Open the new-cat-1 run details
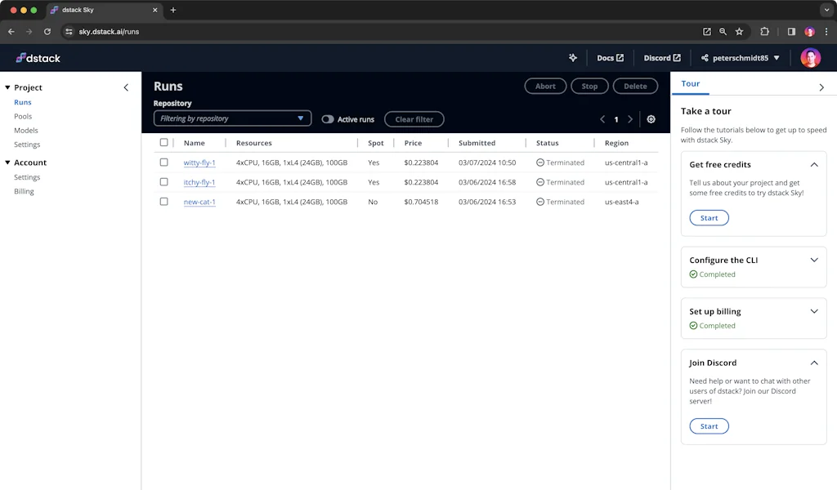This screenshot has width=837, height=490. point(199,202)
